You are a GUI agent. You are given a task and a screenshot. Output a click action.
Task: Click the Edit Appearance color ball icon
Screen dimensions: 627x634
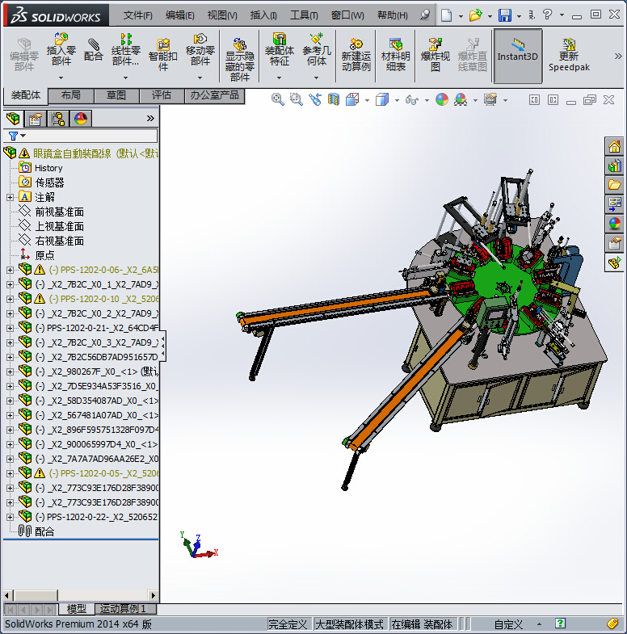point(442,99)
